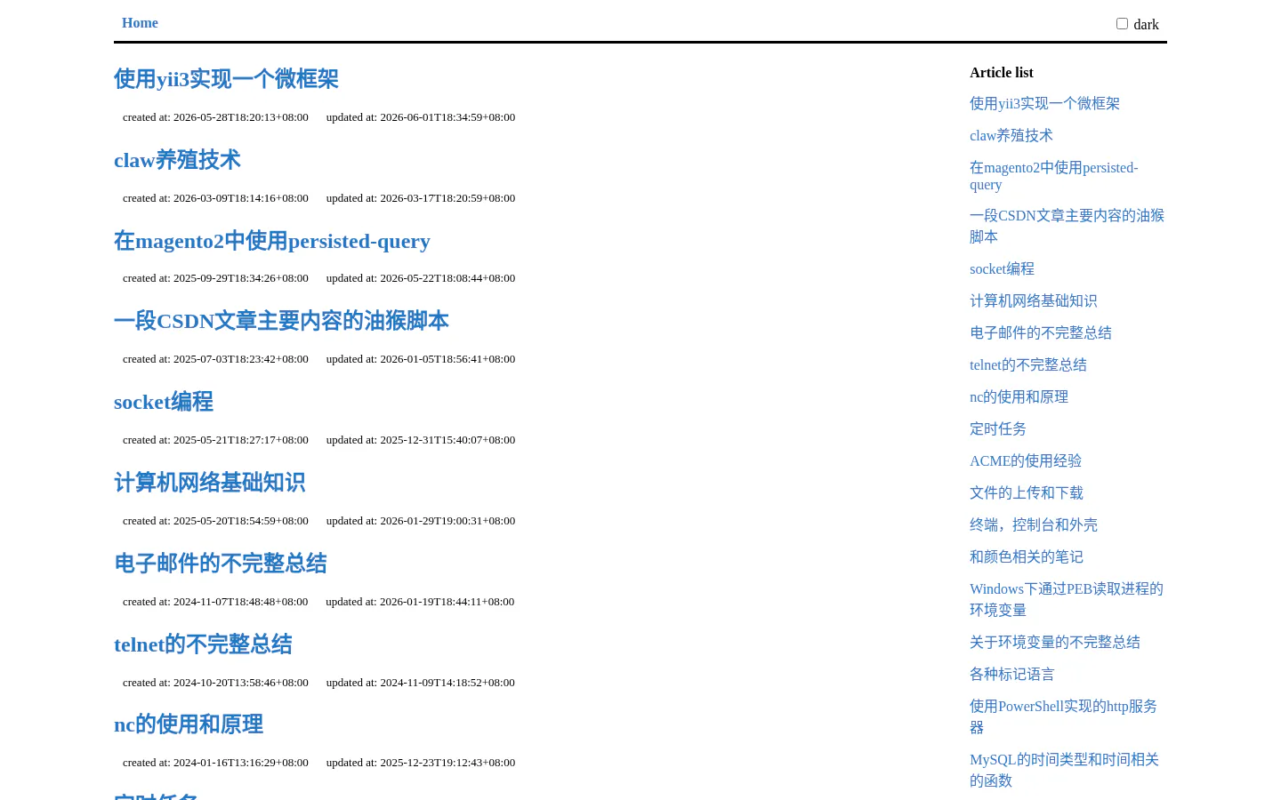This screenshot has width=1281, height=800.
Task: Open sidebar link MySQL的时间类型和时间相关的函数
Action: [1064, 770]
